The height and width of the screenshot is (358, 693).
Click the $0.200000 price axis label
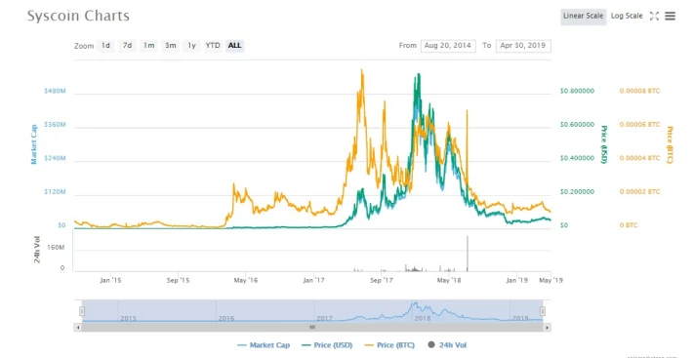577,191
